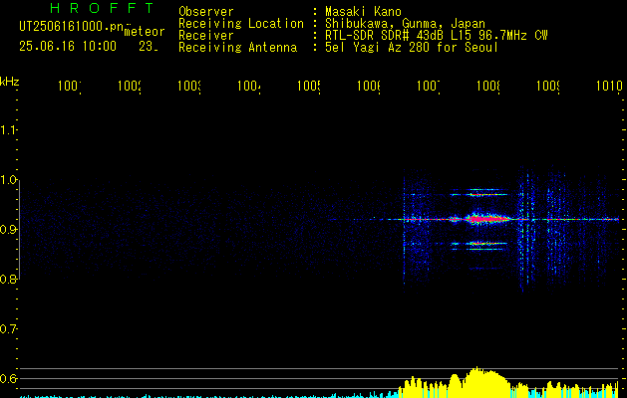The height and width of the screenshot is (398, 627).
Task: Click the 'Receiving Antenna' label
Action: click(x=237, y=48)
